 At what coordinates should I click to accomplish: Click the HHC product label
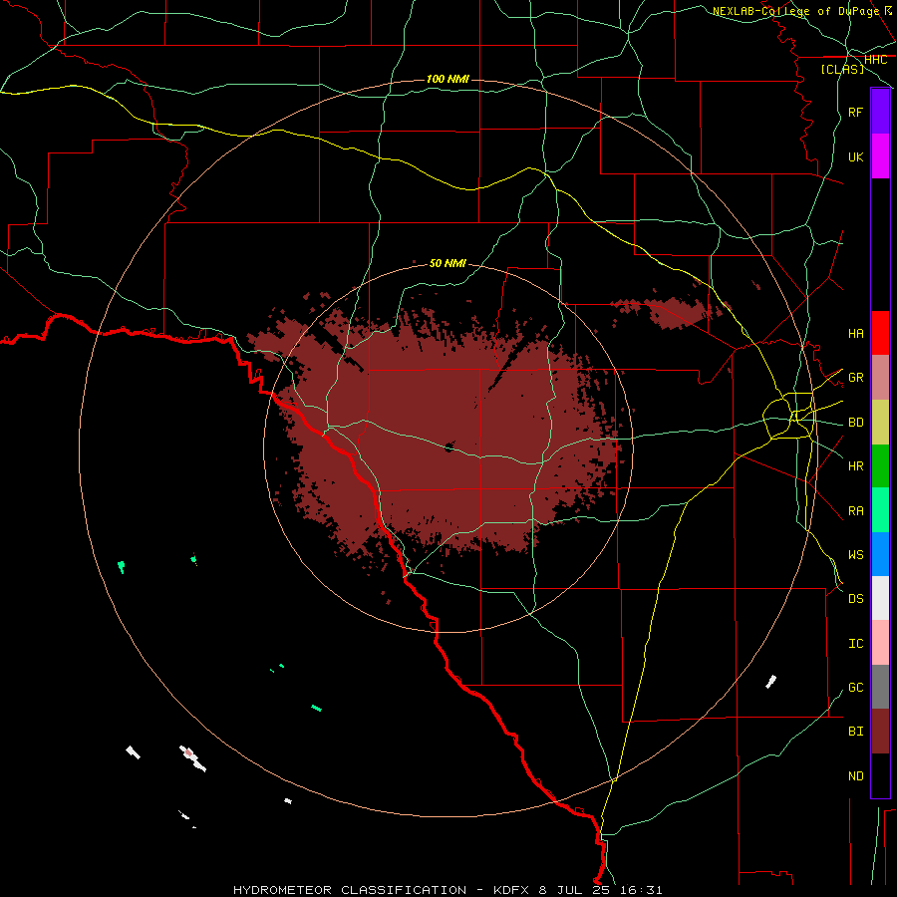tap(875, 60)
